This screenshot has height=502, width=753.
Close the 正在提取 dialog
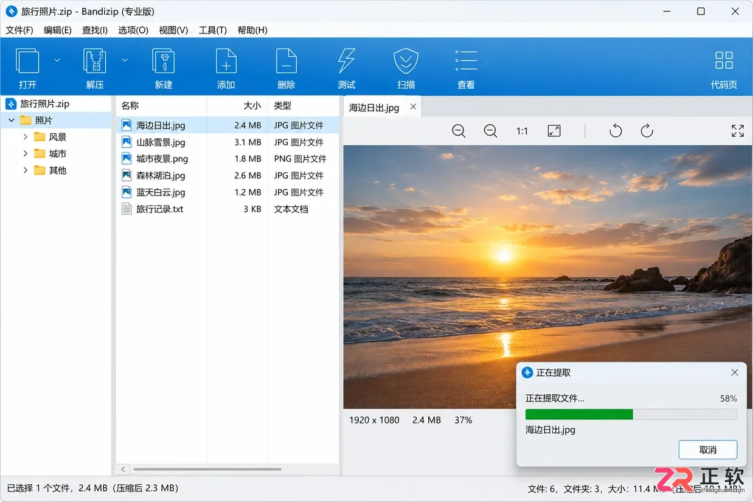tap(735, 372)
